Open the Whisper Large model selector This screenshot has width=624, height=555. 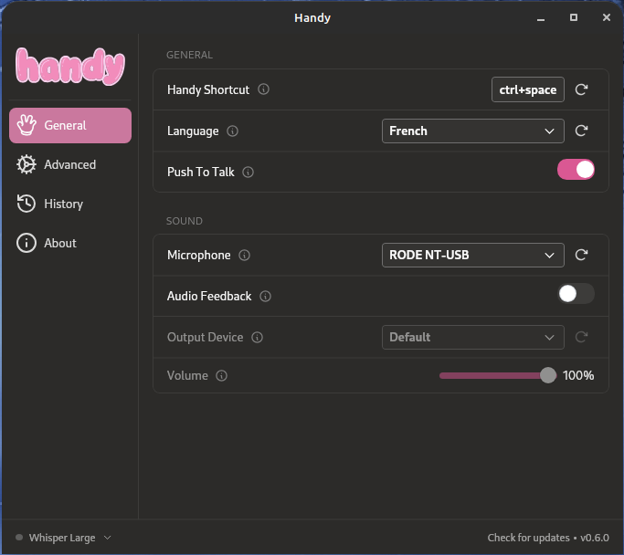[64, 538]
